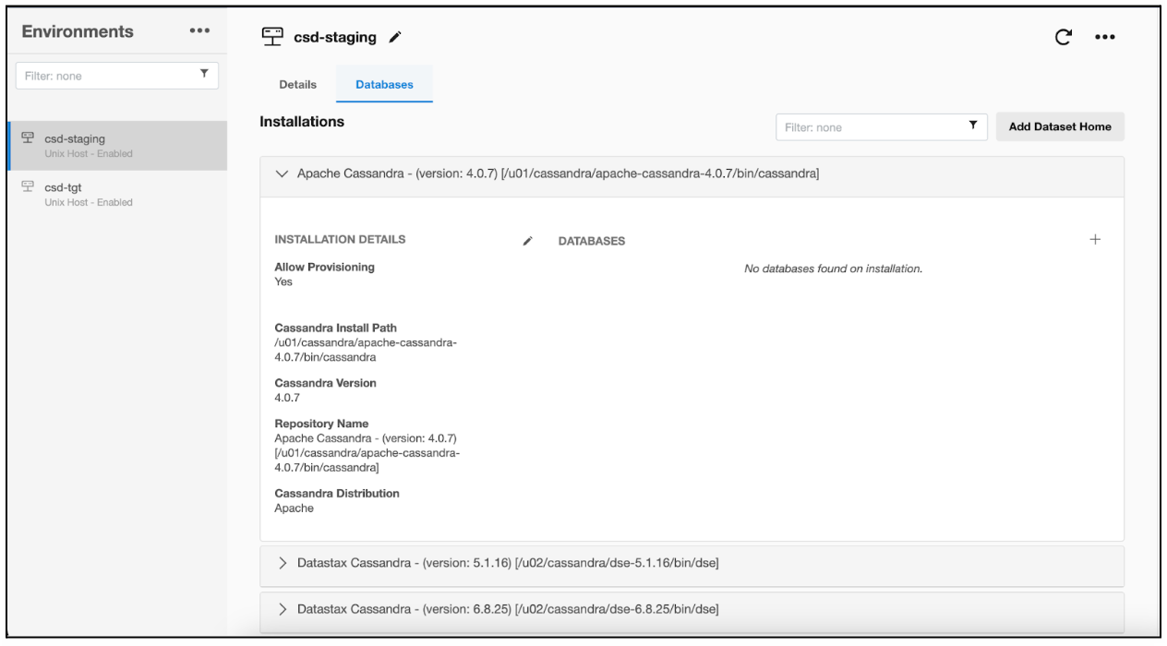This screenshot has width=1167, height=646.
Task: Select the csd-staging environment in sidebar
Action: pyautogui.click(x=75, y=139)
